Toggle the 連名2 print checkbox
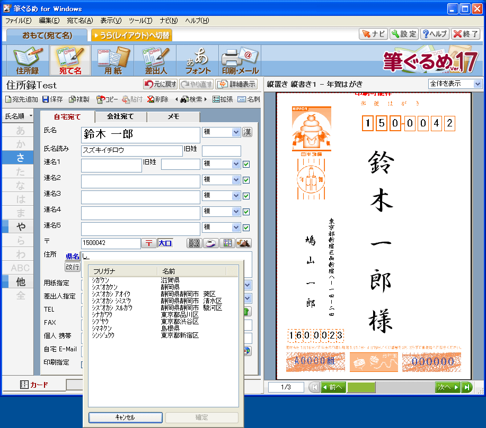486x428 pixels. 246,180
